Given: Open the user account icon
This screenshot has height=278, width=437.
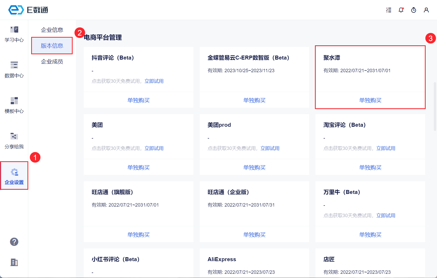Looking at the screenshot, I should [x=426, y=10].
